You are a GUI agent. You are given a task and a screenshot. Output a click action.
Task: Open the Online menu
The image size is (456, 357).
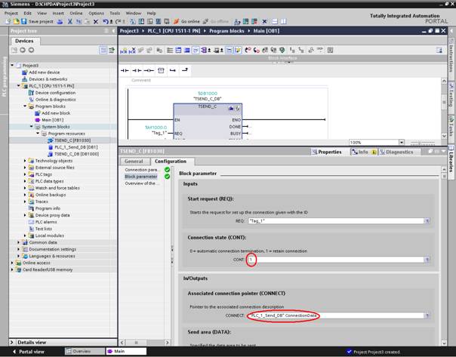pyautogui.click(x=76, y=13)
